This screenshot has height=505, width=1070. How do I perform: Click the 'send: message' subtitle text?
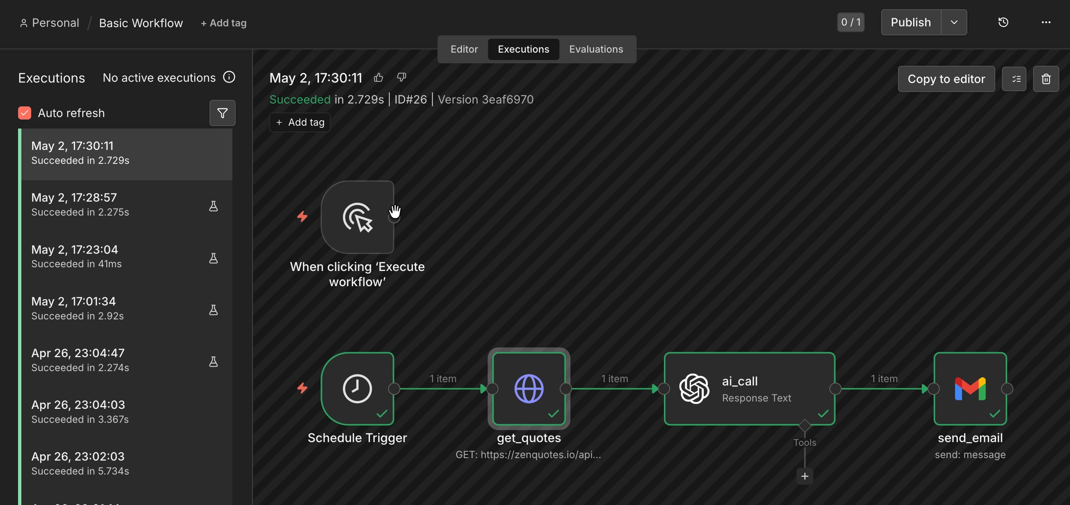970,454
